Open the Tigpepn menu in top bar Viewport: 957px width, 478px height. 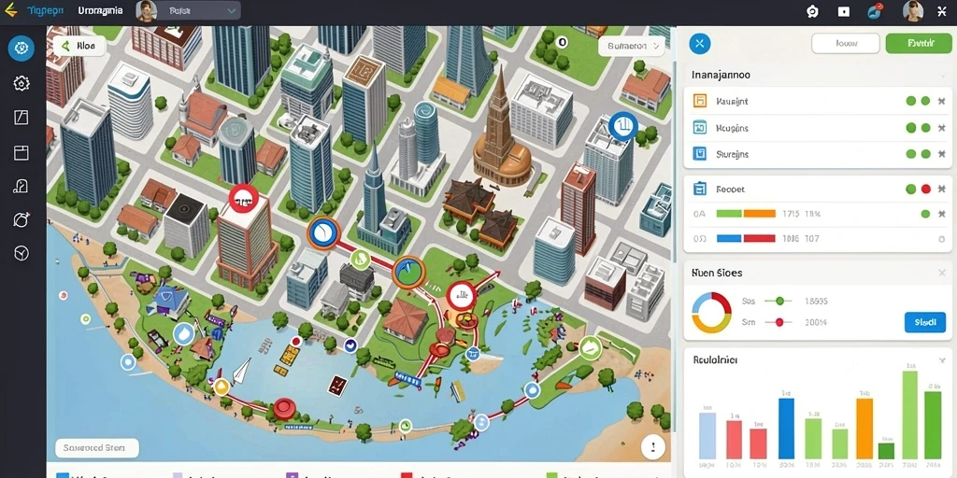coord(45,10)
